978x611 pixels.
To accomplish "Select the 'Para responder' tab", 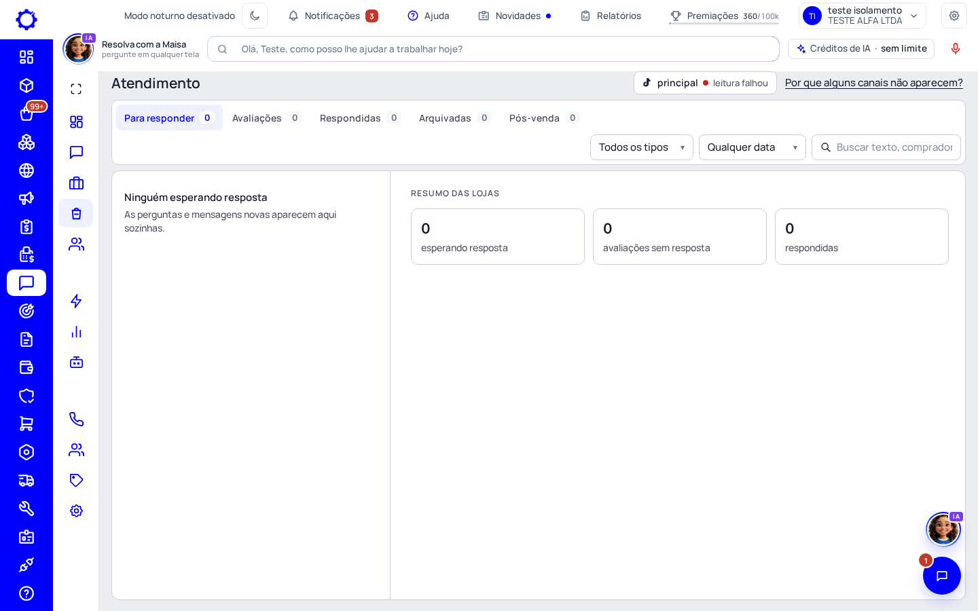I will coord(169,118).
